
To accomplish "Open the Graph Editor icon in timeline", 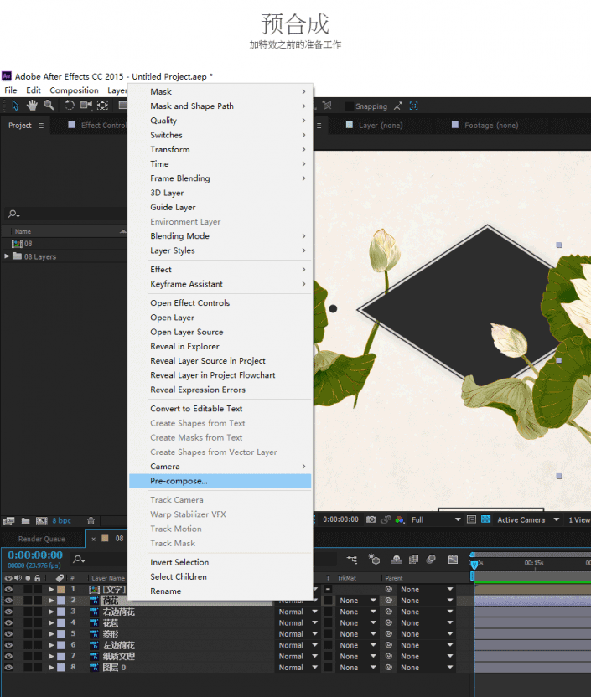I will 453,560.
